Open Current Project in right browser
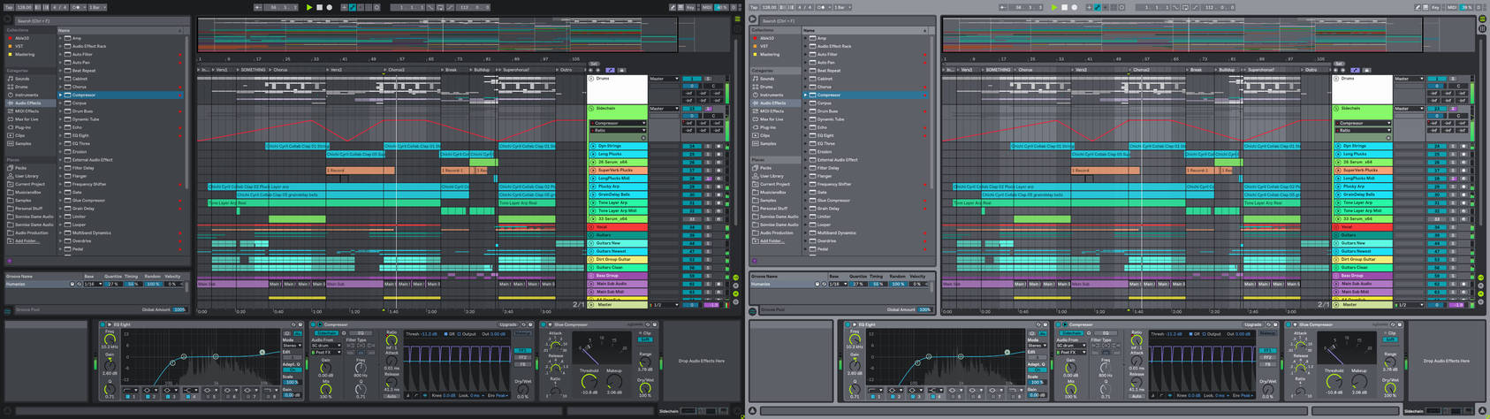The width and height of the screenshot is (1490, 419). pyautogui.click(x=775, y=184)
